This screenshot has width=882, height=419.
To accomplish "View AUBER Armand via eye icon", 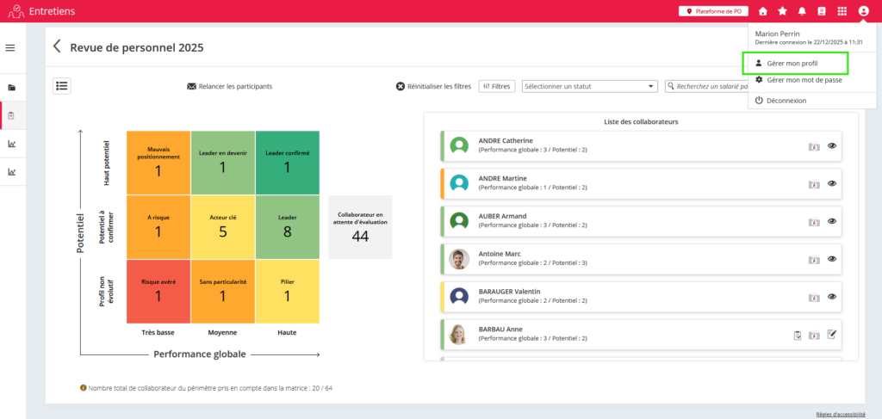I will tap(832, 221).
